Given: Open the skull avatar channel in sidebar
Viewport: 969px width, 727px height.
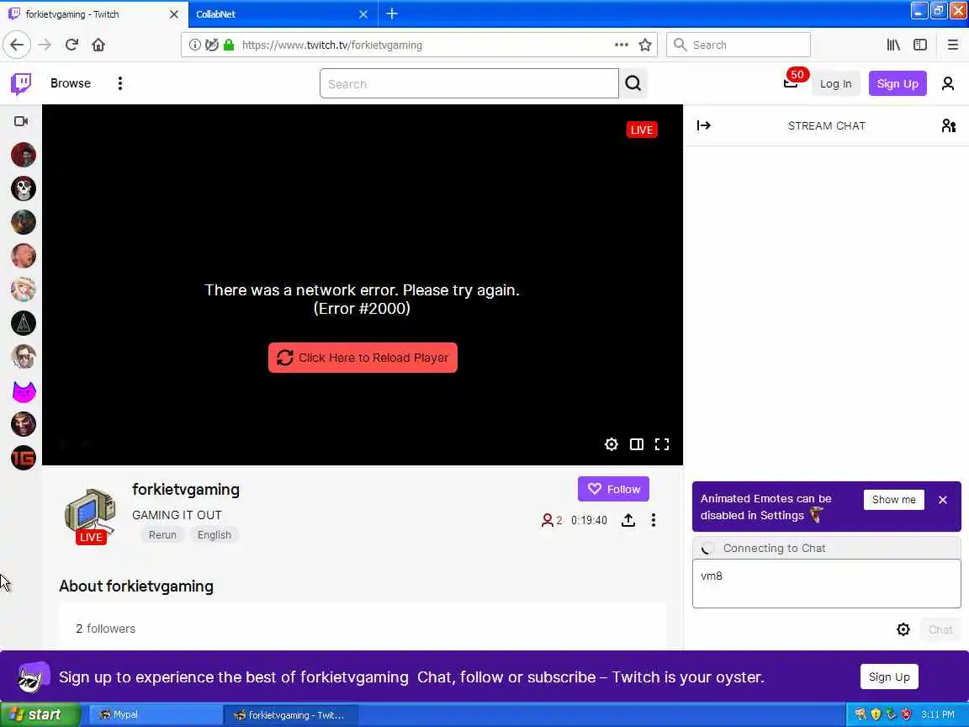Looking at the screenshot, I should [24, 188].
